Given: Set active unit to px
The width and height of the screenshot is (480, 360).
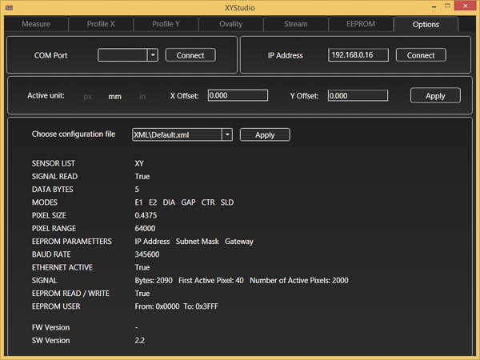Looking at the screenshot, I should tap(88, 96).
